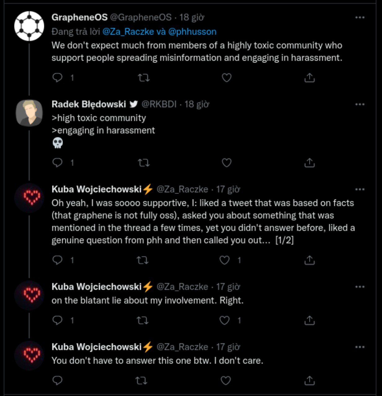Like Radek Błędowski's tweet
Image resolution: width=382 pixels, height=396 pixels.
(x=226, y=163)
